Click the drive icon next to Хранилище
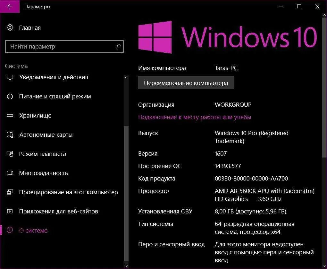The width and height of the screenshot is (327, 269). (x=10, y=115)
